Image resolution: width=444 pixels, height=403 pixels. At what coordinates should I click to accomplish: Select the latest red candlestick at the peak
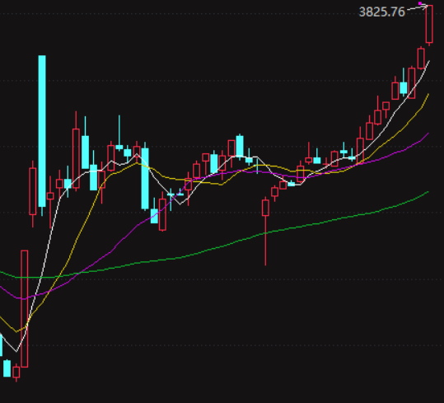click(429, 24)
